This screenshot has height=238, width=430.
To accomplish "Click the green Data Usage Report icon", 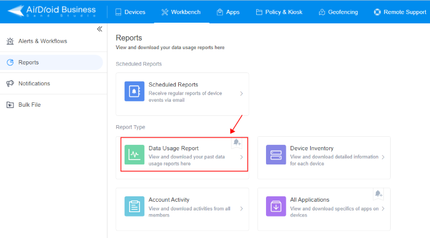I will coord(135,155).
